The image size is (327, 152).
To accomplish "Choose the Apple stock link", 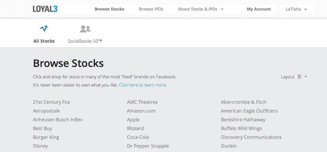I will coord(133,120).
